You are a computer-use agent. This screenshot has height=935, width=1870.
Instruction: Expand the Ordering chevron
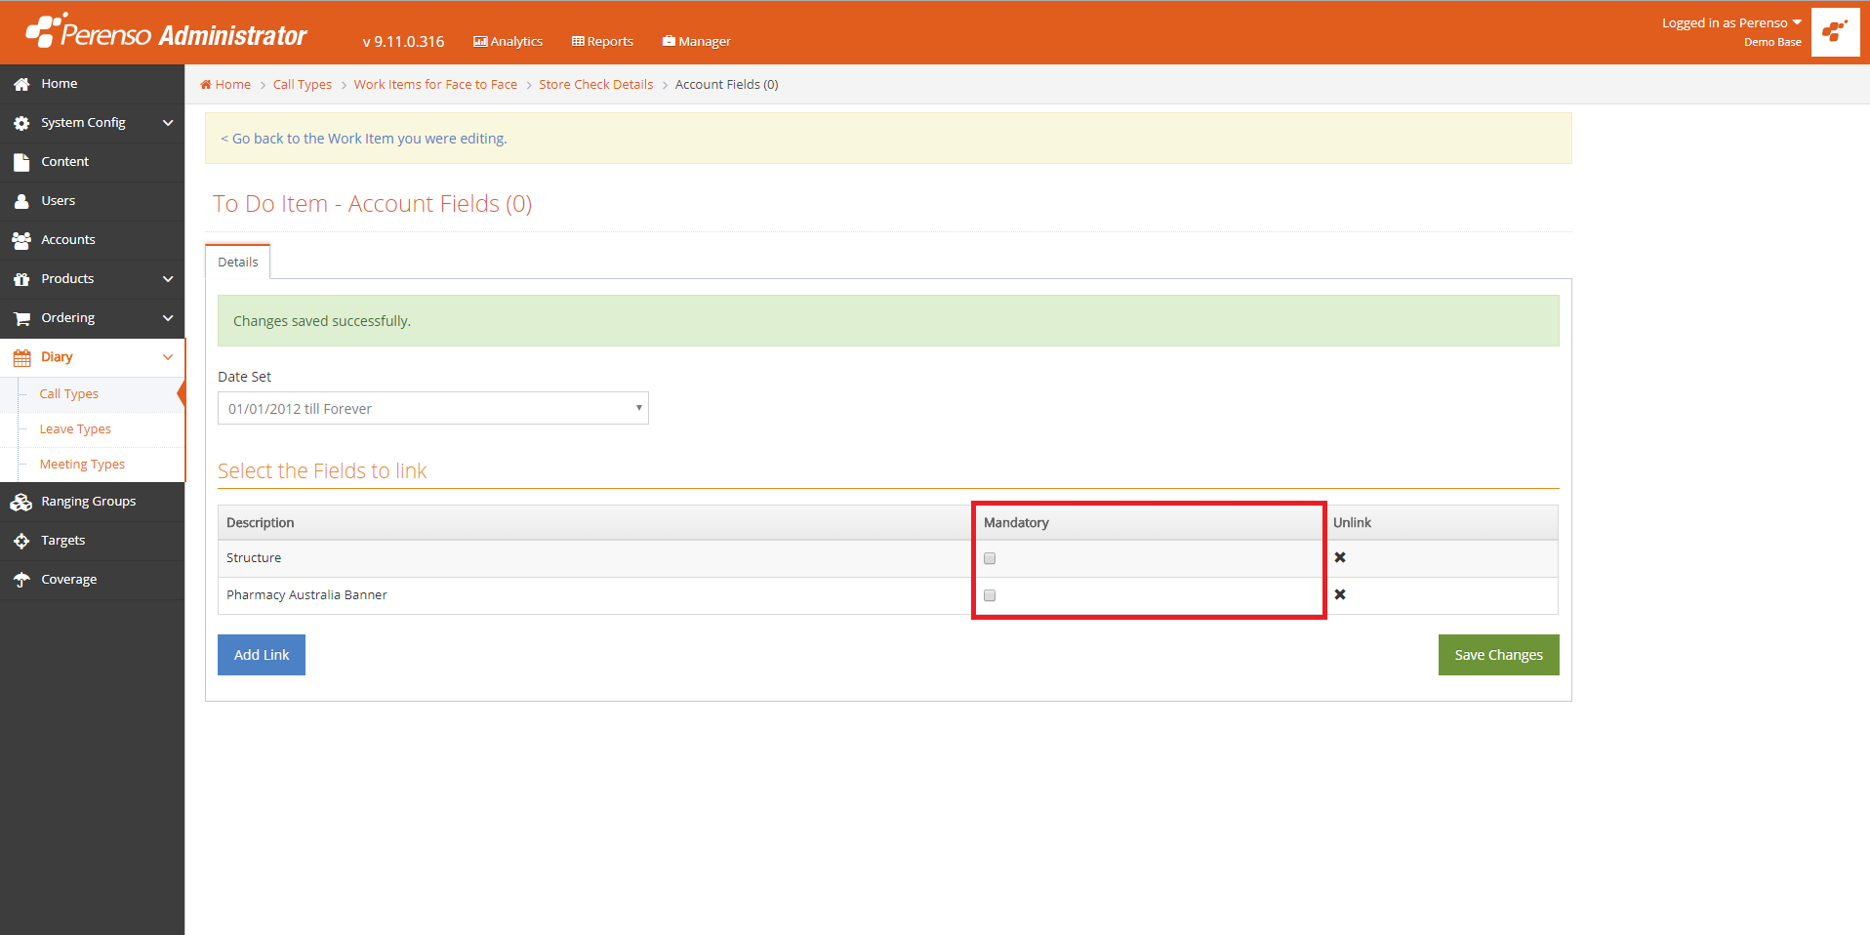coord(168,318)
